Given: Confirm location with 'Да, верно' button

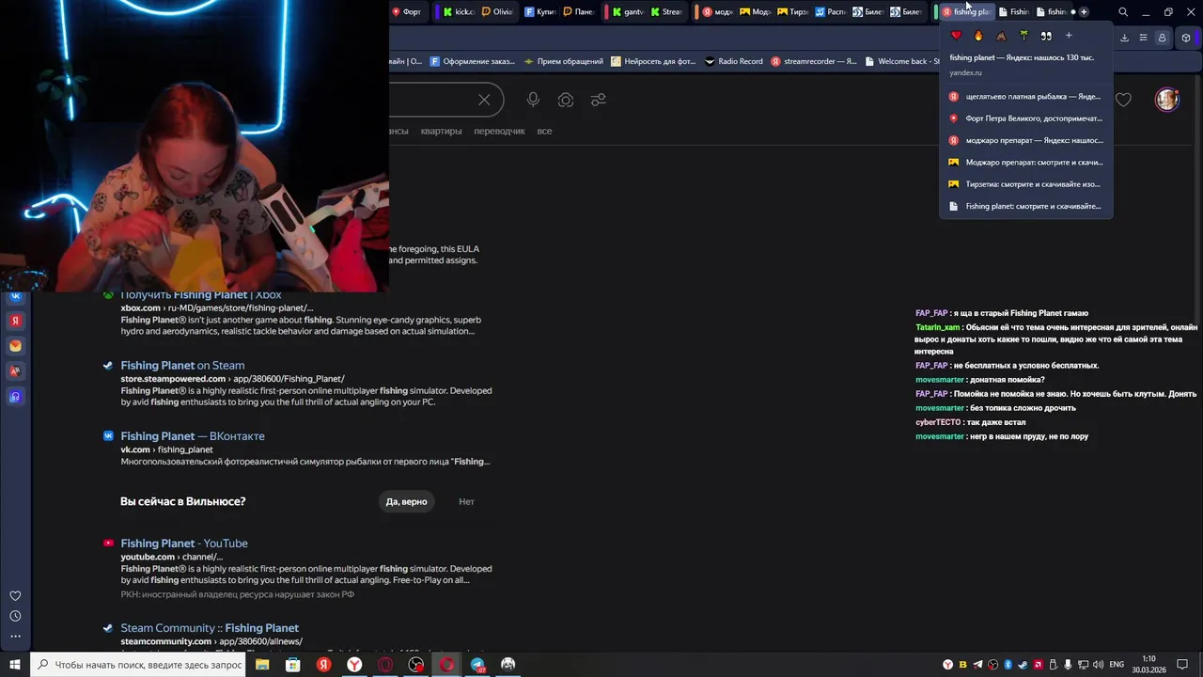Looking at the screenshot, I should (406, 501).
